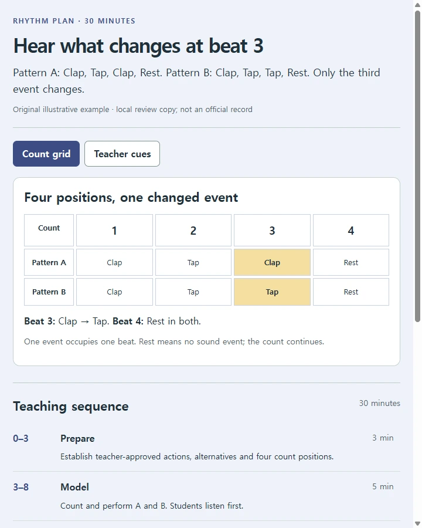The height and width of the screenshot is (528, 422).
Task: Click the Count header cell
Action: click(x=49, y=231)
